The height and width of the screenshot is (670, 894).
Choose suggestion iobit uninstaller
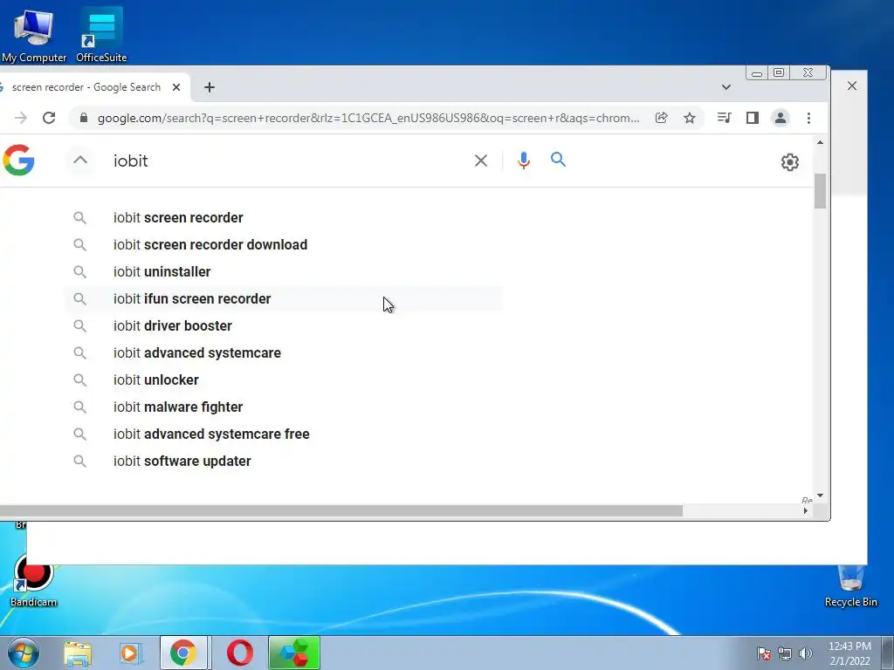(x=284, y=272)
